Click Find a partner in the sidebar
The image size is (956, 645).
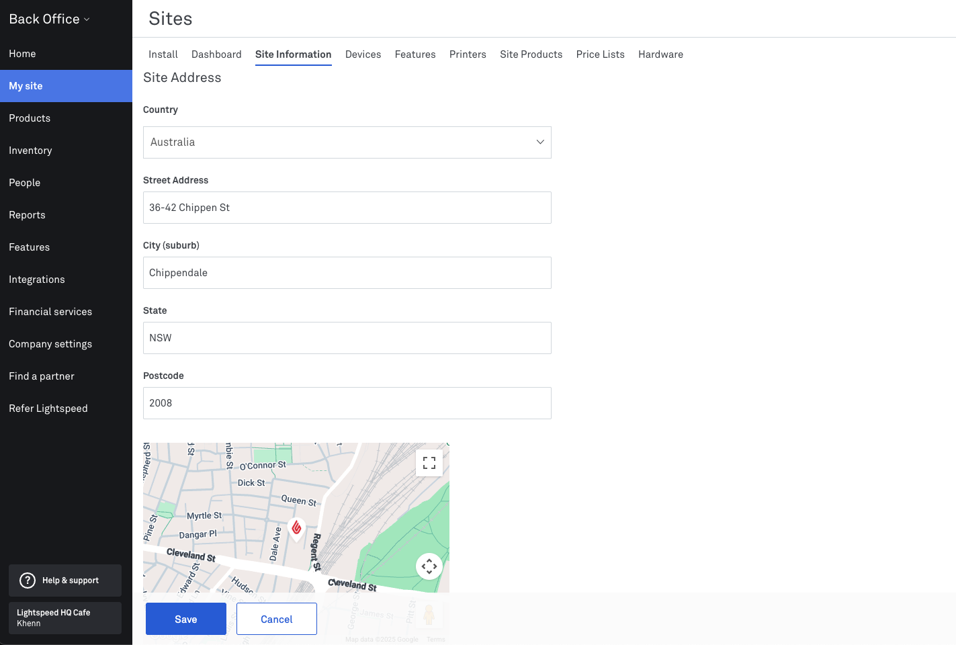tap(66, 376)
